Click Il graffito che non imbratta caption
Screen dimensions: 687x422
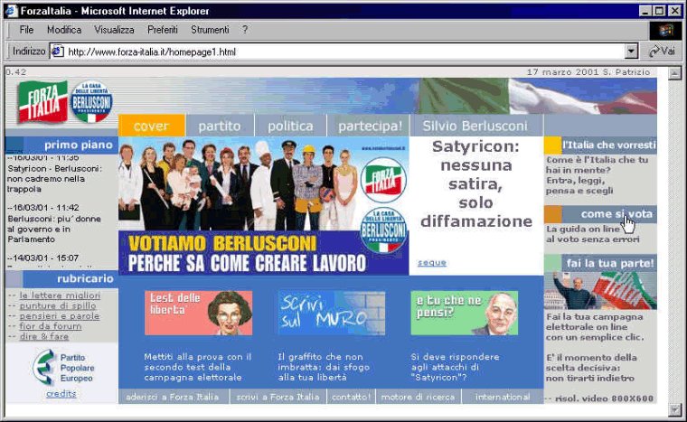coord(324,367)
